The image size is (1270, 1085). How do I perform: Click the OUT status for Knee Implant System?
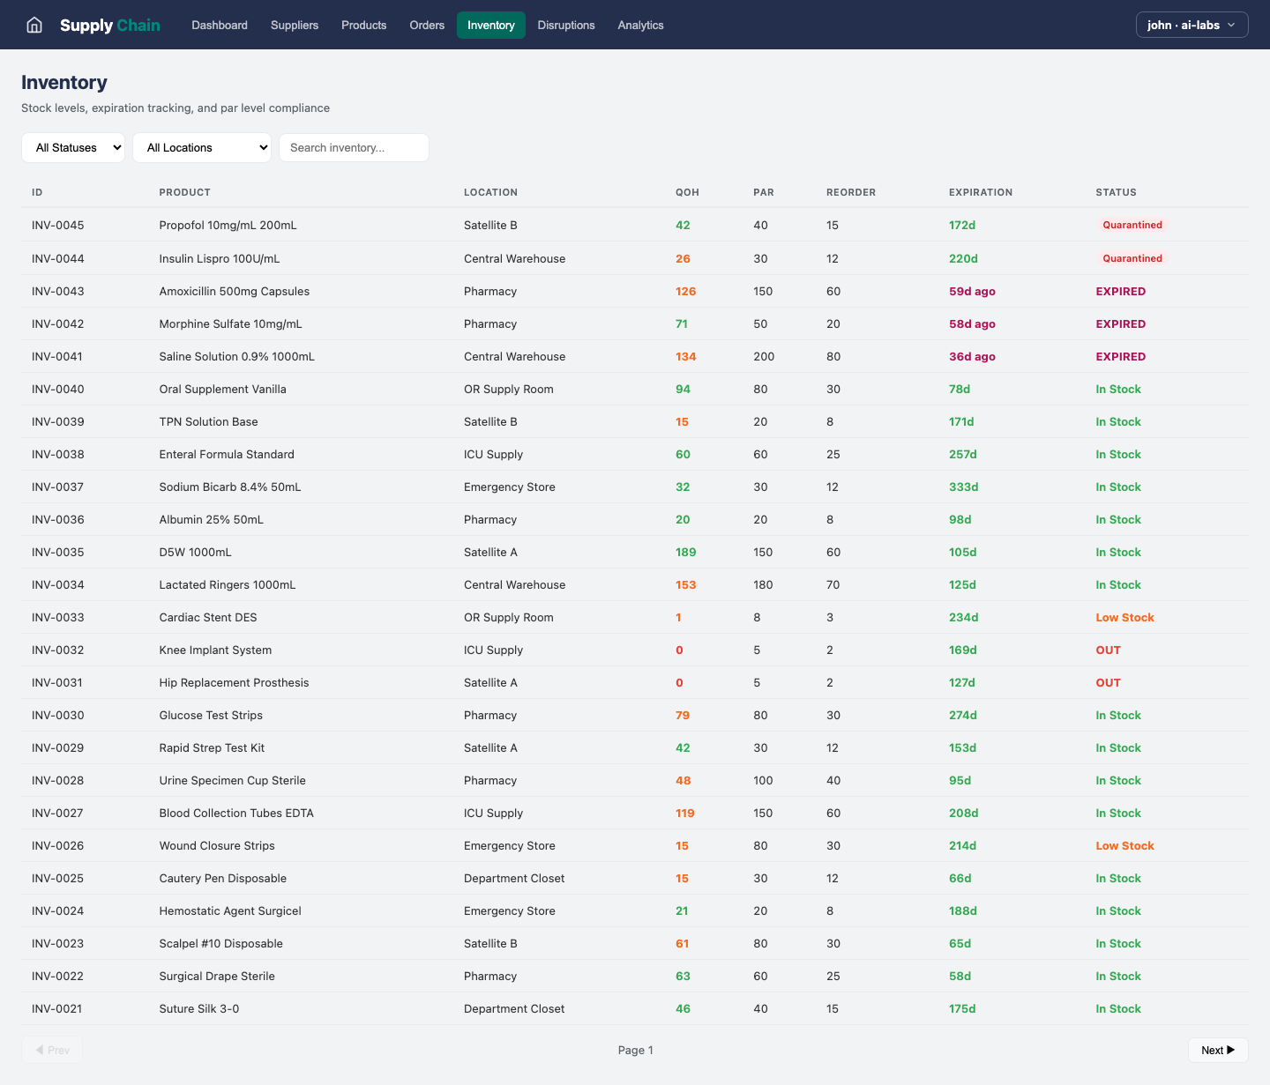click(x=1108, y=650)
